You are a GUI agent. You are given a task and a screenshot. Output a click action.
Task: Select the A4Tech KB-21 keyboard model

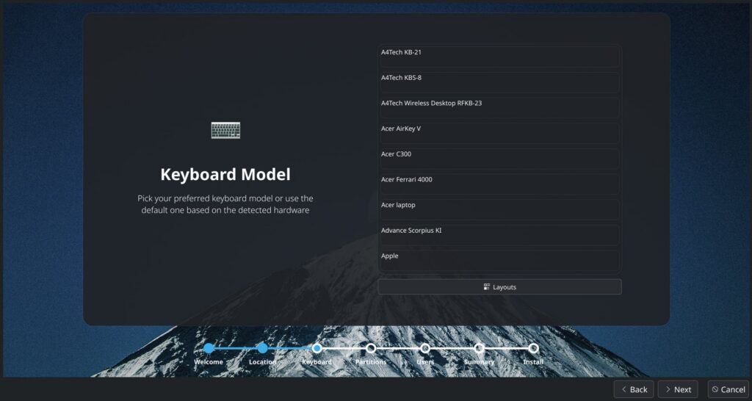(x=499, y=57)
